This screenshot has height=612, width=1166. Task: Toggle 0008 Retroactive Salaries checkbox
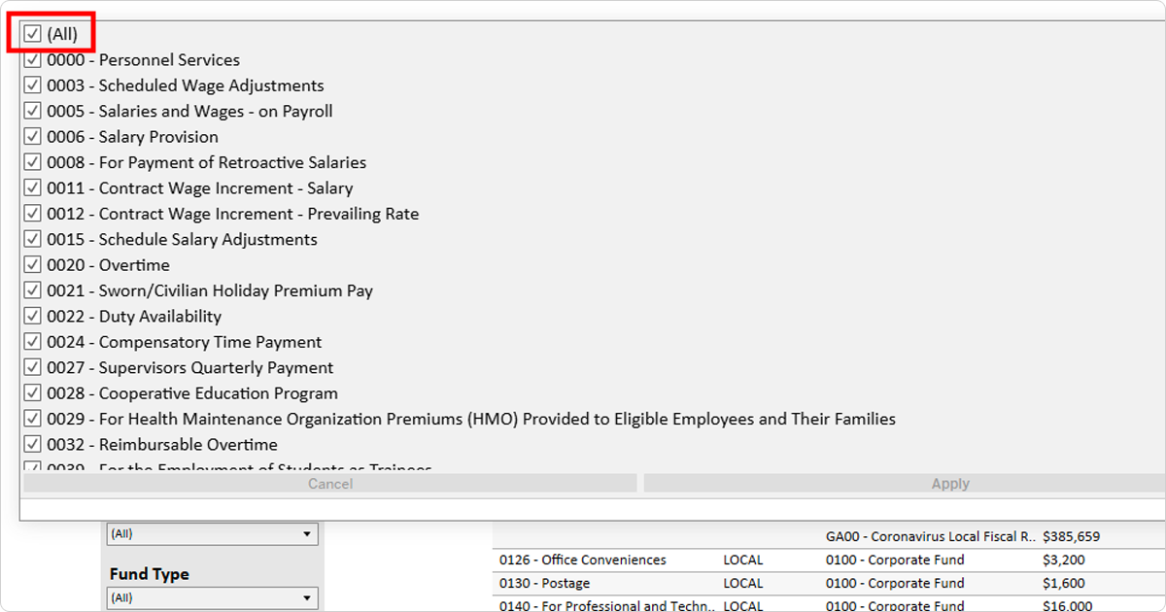pyautogui.click(x=33, y=162)
